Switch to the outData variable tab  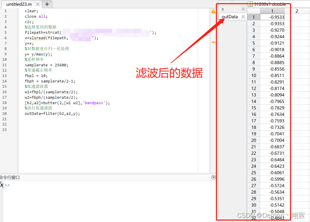click(229, 16)
